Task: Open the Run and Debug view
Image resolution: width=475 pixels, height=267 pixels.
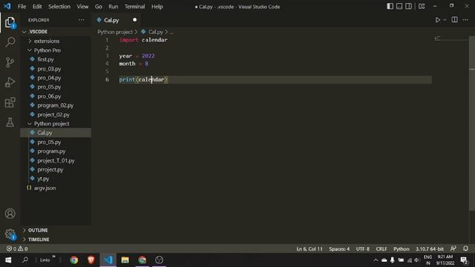Action: (x=10, y=82)
